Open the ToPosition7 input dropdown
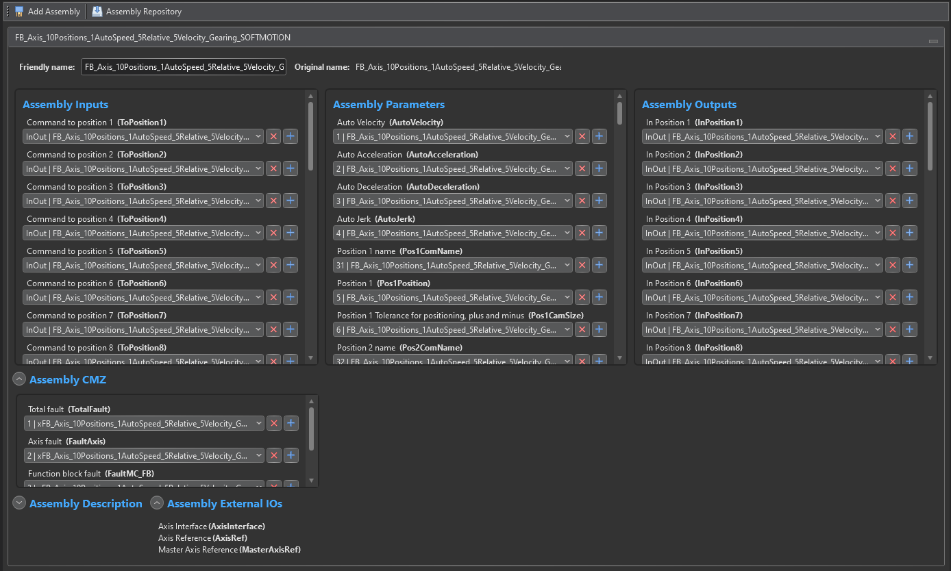 point(143,329)
